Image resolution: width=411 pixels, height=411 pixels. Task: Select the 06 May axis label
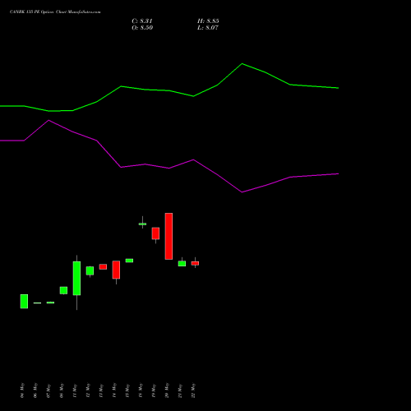click(35, 390)
